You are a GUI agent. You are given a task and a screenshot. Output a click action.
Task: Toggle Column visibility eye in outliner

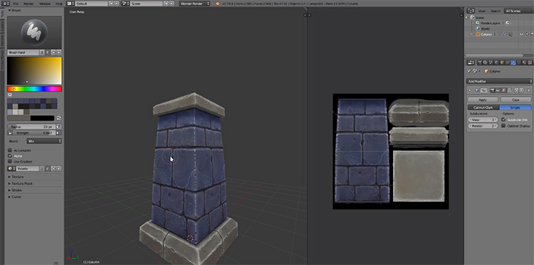pyautogui.click(x=521, y=34)
